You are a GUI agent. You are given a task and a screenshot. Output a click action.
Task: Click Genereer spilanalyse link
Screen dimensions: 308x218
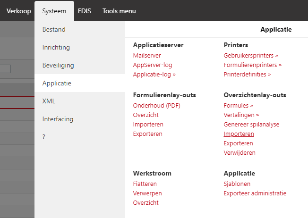(x=251, y=125)
